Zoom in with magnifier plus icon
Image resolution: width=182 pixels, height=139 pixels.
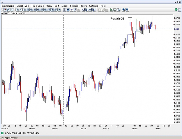(124, 10)
